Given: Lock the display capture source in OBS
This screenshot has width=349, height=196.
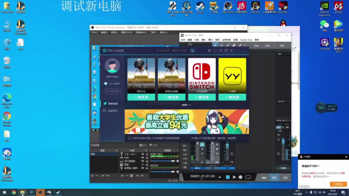Looking at the screenshot, I should [147, 161].
